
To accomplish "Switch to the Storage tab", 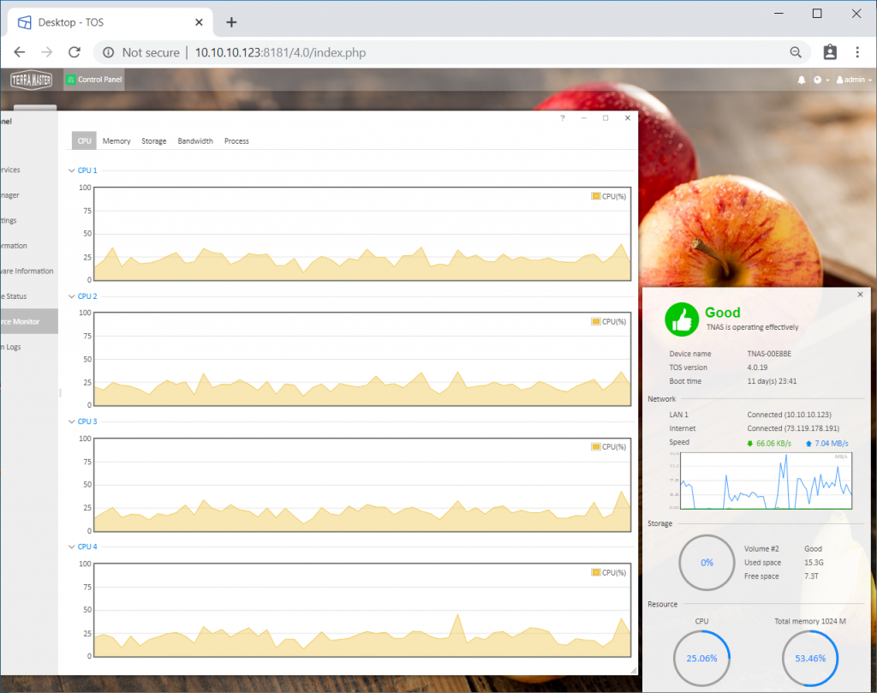I will point(154,141).
